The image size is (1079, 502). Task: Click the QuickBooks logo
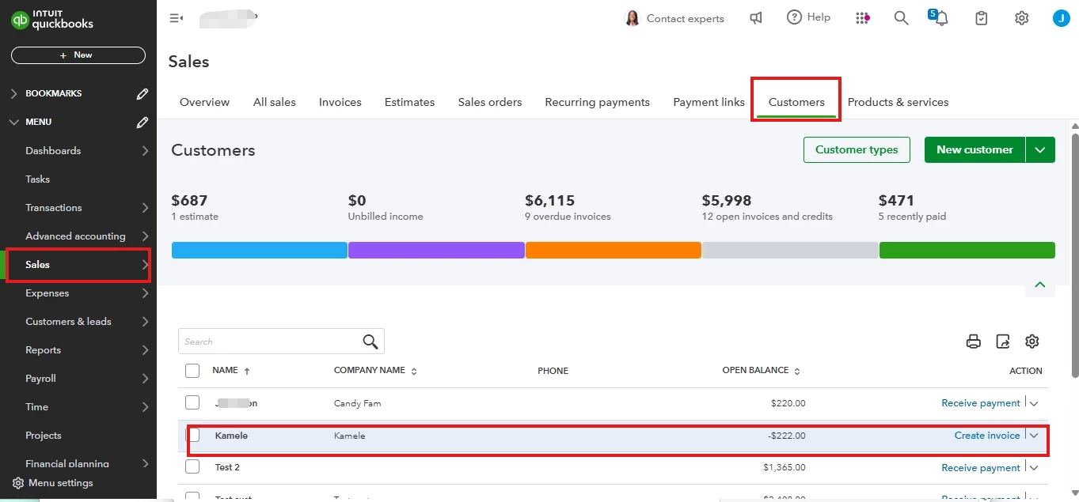[x=52, y=19]
